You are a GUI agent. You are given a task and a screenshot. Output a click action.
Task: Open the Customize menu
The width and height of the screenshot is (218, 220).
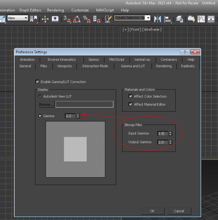(x=80, y=10)
